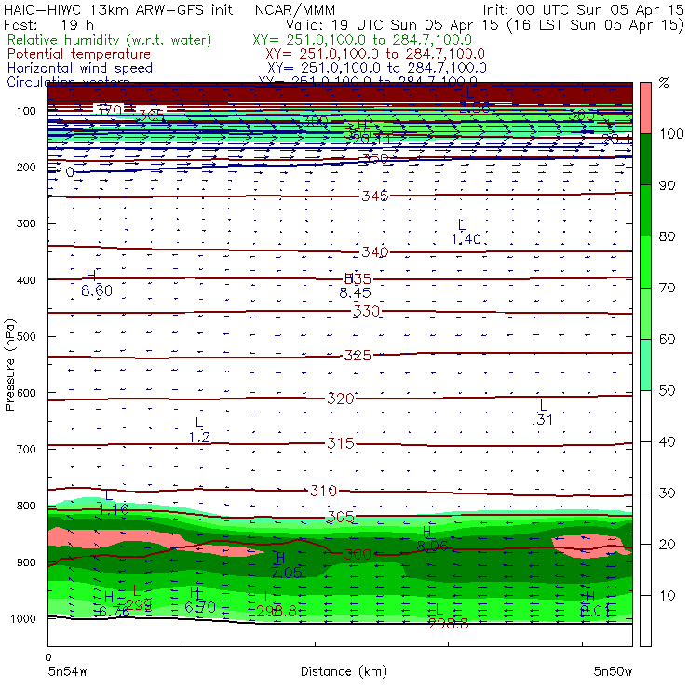689x689 pixels.
Task: Click the 340 potential temperature contour label
Action: point(375,252)
